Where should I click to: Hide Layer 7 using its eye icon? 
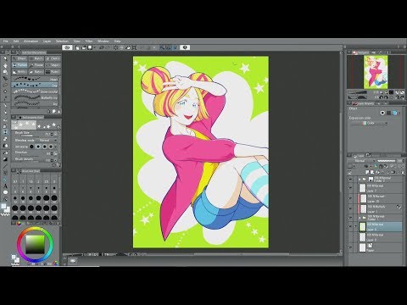point(351,188)
